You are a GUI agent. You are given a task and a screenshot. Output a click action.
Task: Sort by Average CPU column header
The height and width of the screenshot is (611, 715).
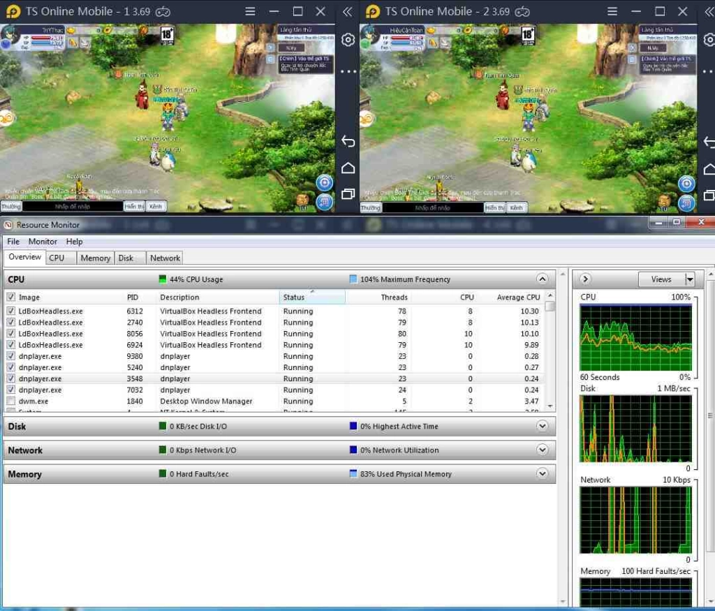click(x=518, y=297)
